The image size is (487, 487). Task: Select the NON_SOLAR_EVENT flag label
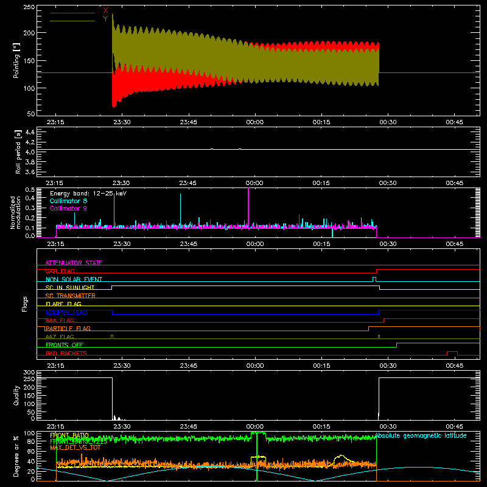(74, 279)
